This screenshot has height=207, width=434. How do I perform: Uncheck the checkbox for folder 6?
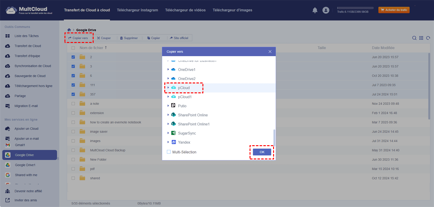coord(73,76)
